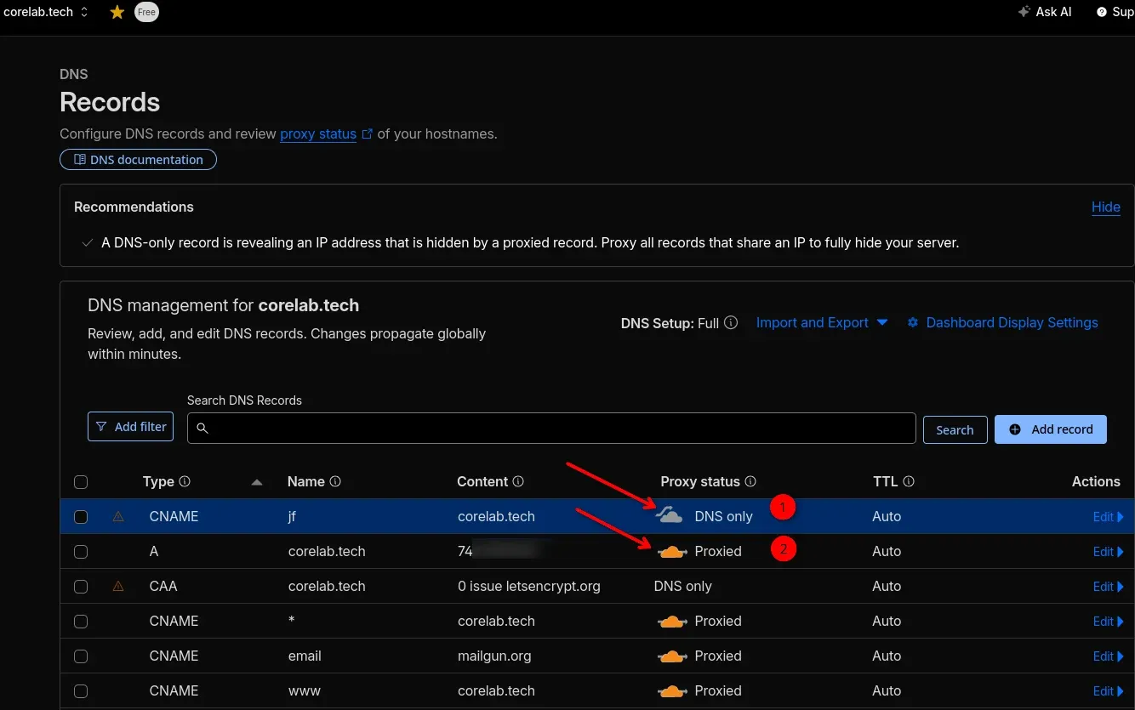The image size is (1135, 710).
Task: Toggle the select-all records checkbox
Action: pos(81,482)
